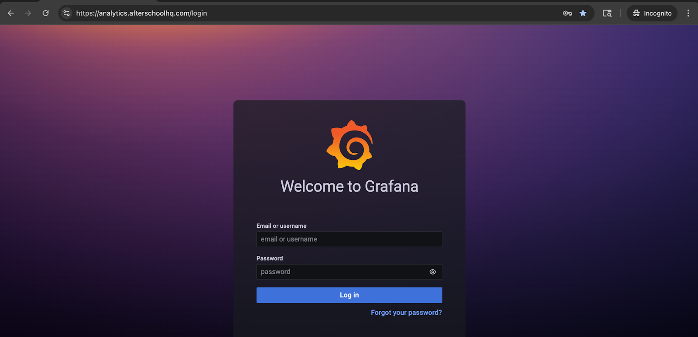Reload the Grafana login page
698x337 pixels.
(x=45, y=13)
